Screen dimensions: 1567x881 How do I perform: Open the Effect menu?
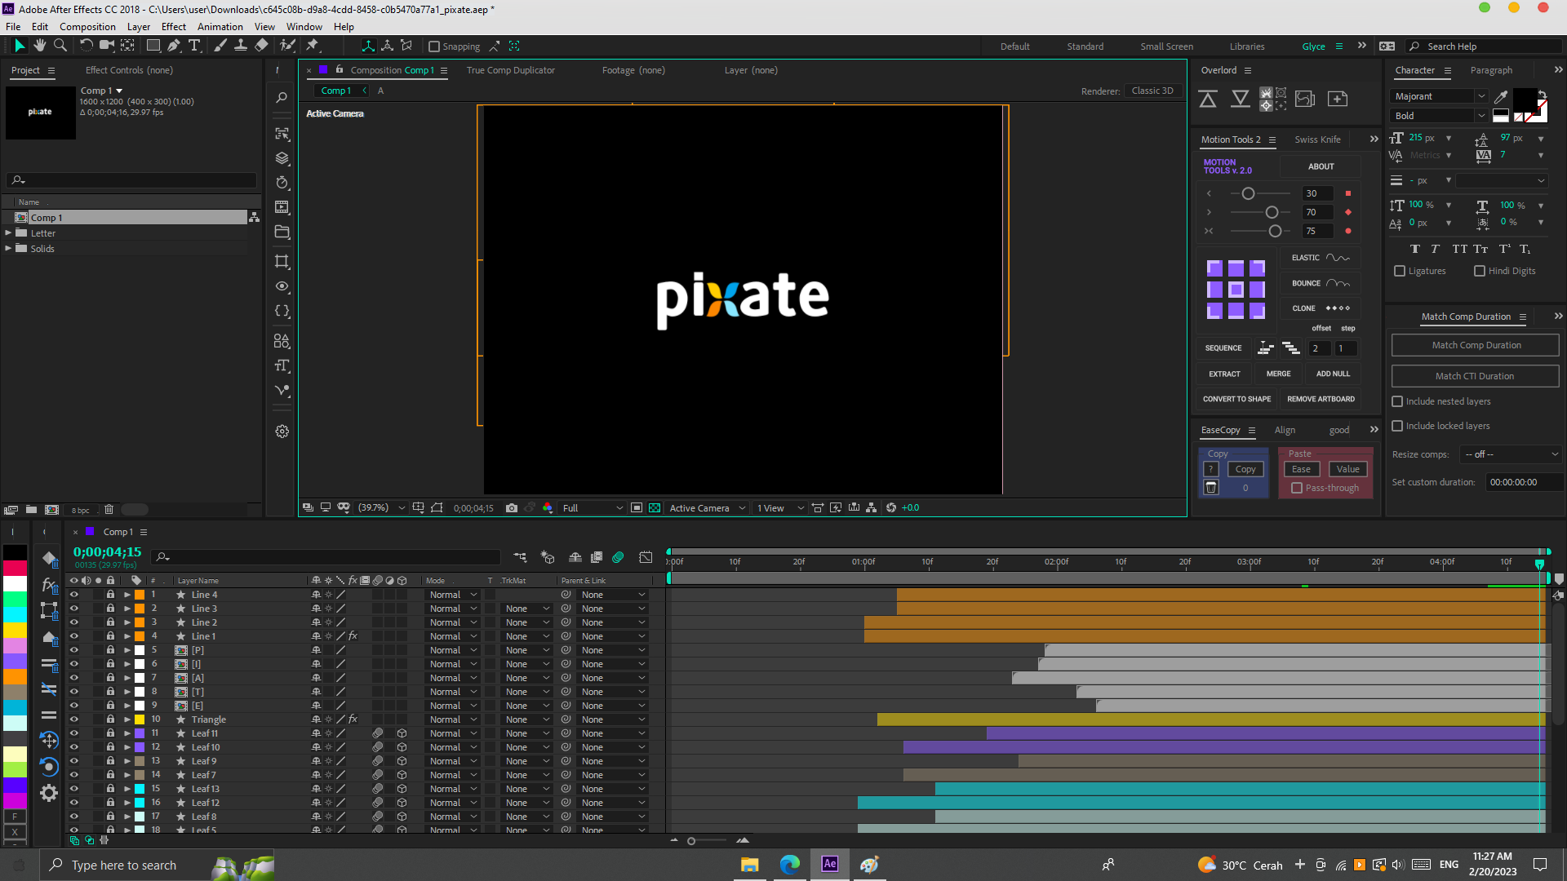[x=173, y=27]
